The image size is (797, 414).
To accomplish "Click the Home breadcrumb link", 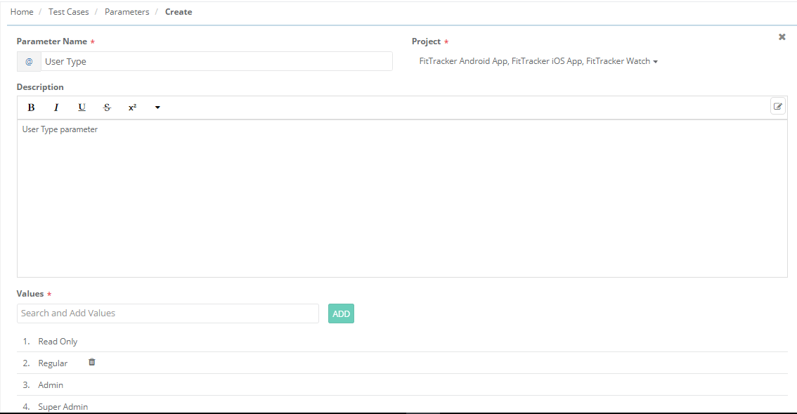I will pyautogui.click(x=22, y=11).
